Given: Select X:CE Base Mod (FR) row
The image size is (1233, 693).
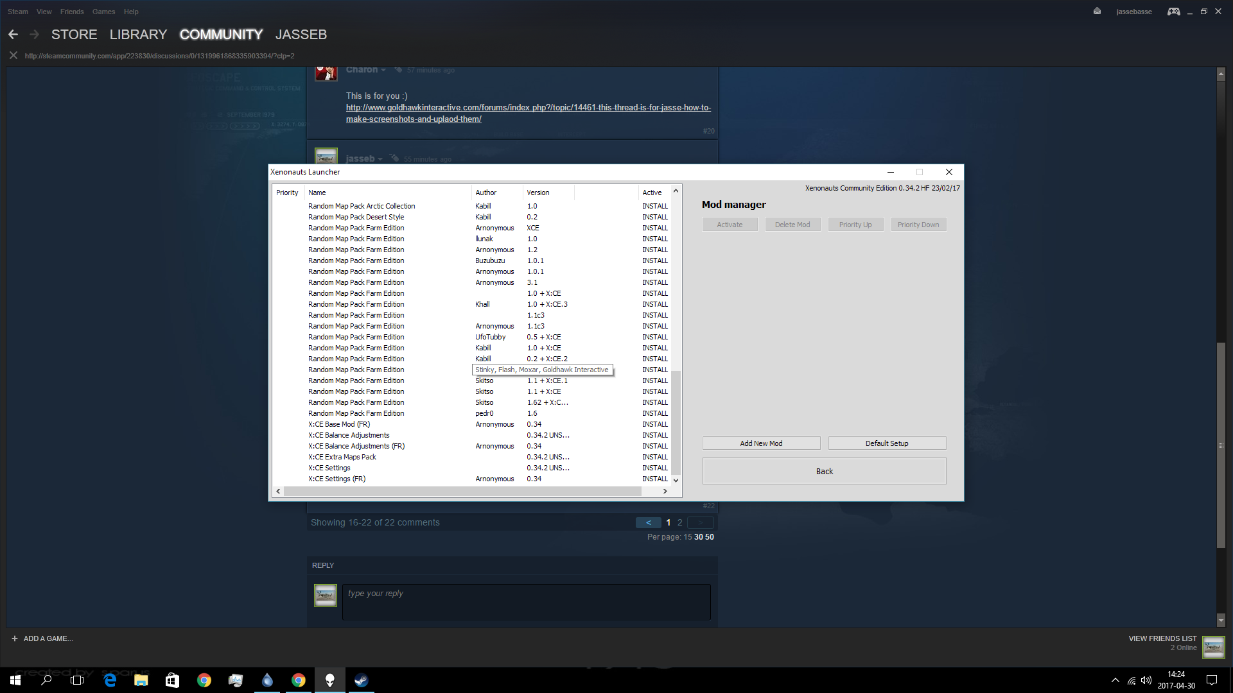Looking at the screenshot, I should (472, 424).
